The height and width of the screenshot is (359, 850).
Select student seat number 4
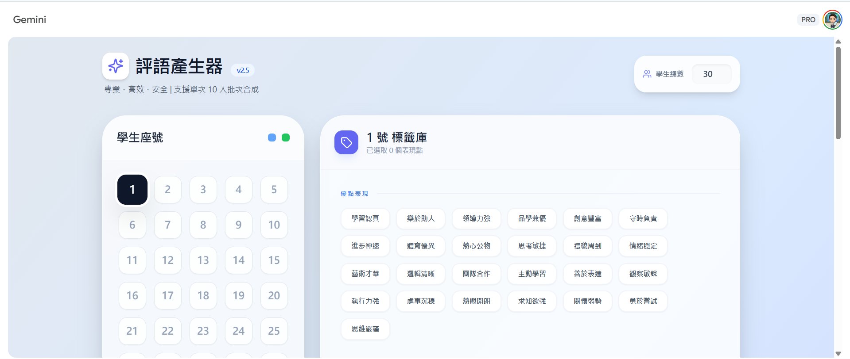click(239, 190)
